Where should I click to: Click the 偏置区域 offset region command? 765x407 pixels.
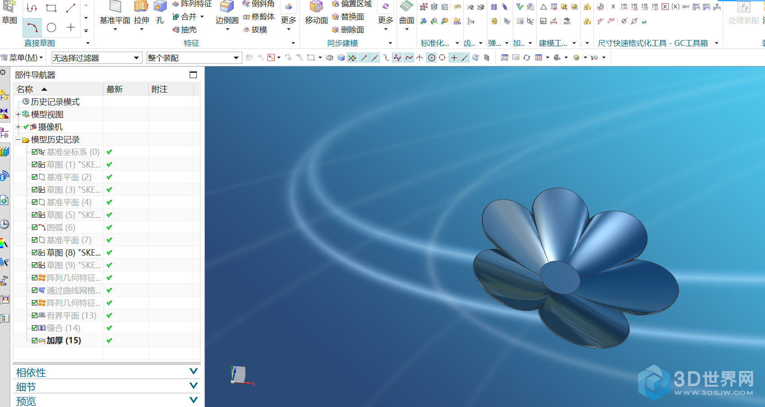(x=352, y=4)
